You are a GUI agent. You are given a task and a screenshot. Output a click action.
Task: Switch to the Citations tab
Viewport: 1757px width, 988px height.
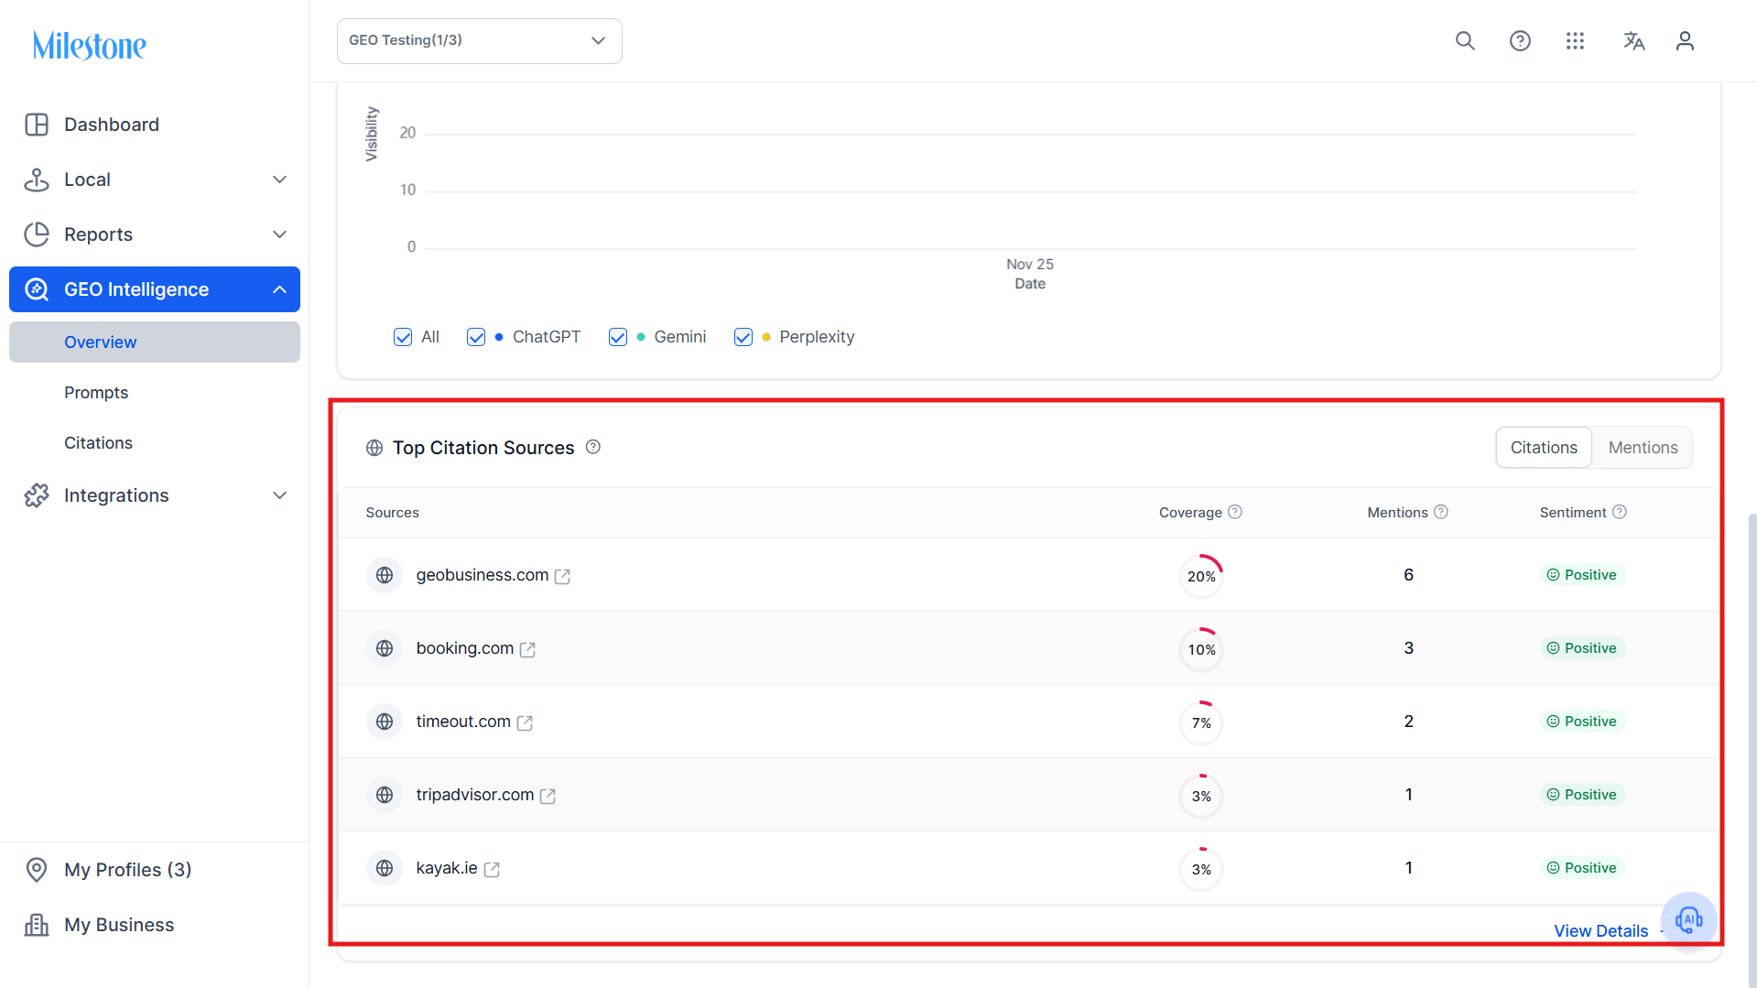tap(1544, 448)
